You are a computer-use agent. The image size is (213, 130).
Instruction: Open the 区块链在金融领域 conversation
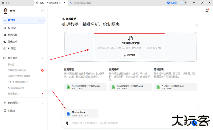pyautogui.click(x=17, y=70)
